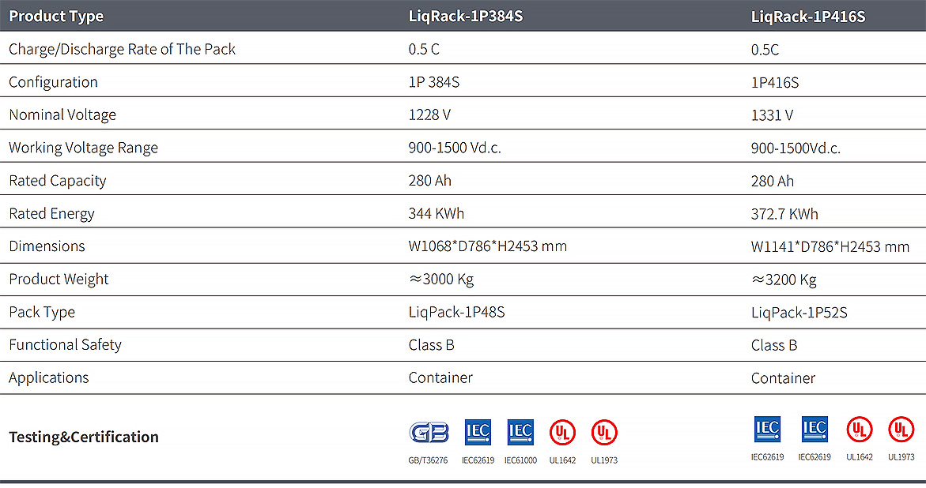The width and height of the screenshot is (926, 488).
Task: Click the LiqPack-1P52S pack type value
Action: pos(799,313)
